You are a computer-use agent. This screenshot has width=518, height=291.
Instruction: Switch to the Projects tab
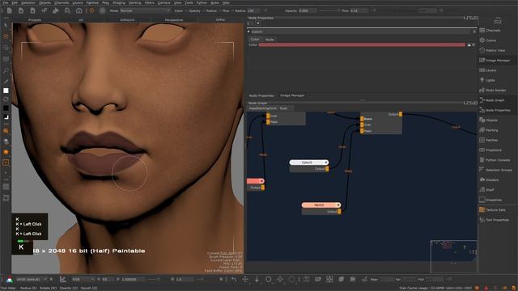[35, 19]
